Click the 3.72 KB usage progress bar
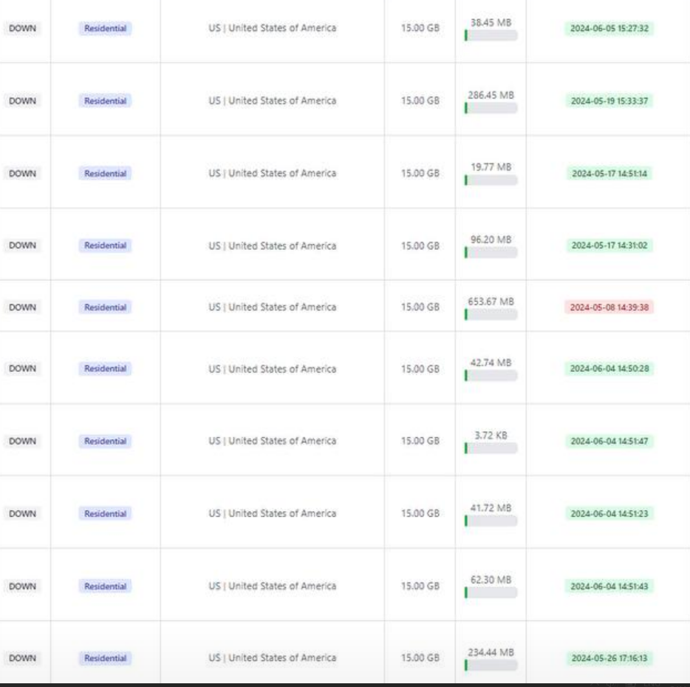The width and height of the screenshot is (690, 687). pos(491,448)
